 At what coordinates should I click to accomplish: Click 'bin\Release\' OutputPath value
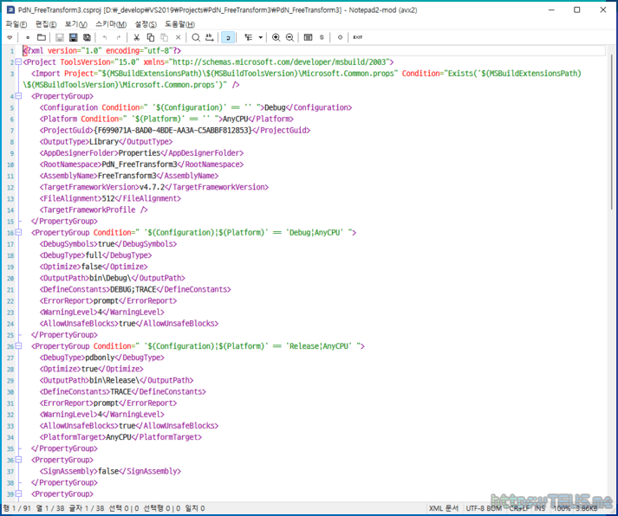(114, 381)
